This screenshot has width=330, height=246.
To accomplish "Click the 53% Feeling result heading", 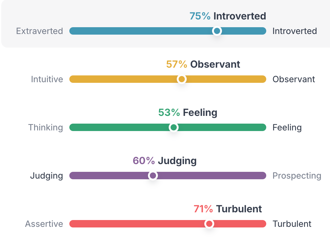I will 188,112.
